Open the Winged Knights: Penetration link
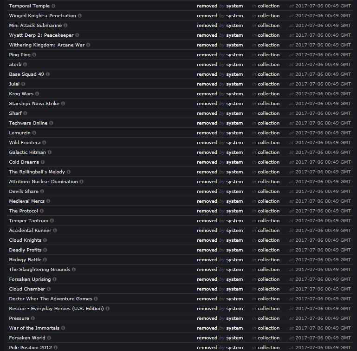The image size is (357, 351). coord(42,16)
